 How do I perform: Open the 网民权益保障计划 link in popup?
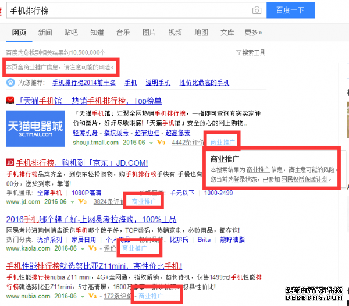coord(306,179)
